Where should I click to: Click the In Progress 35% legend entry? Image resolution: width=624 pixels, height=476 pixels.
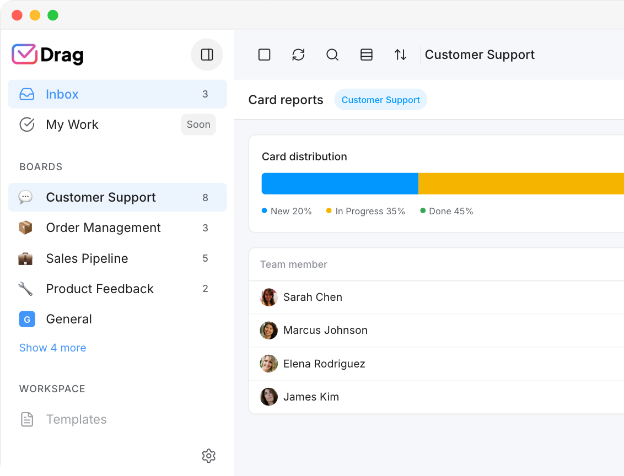pyautogui.click(x=365, y=211)
